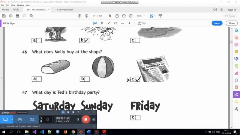
Task: Open the Help question mark icon
Action: click(x=215, y=10)
